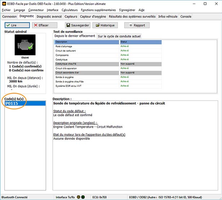Select the Circuit d'évaporation row
222x200 pixels.
point(108,68)
